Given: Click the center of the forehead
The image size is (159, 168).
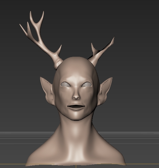Looking at the screenshot, I should tap(76, 74).
